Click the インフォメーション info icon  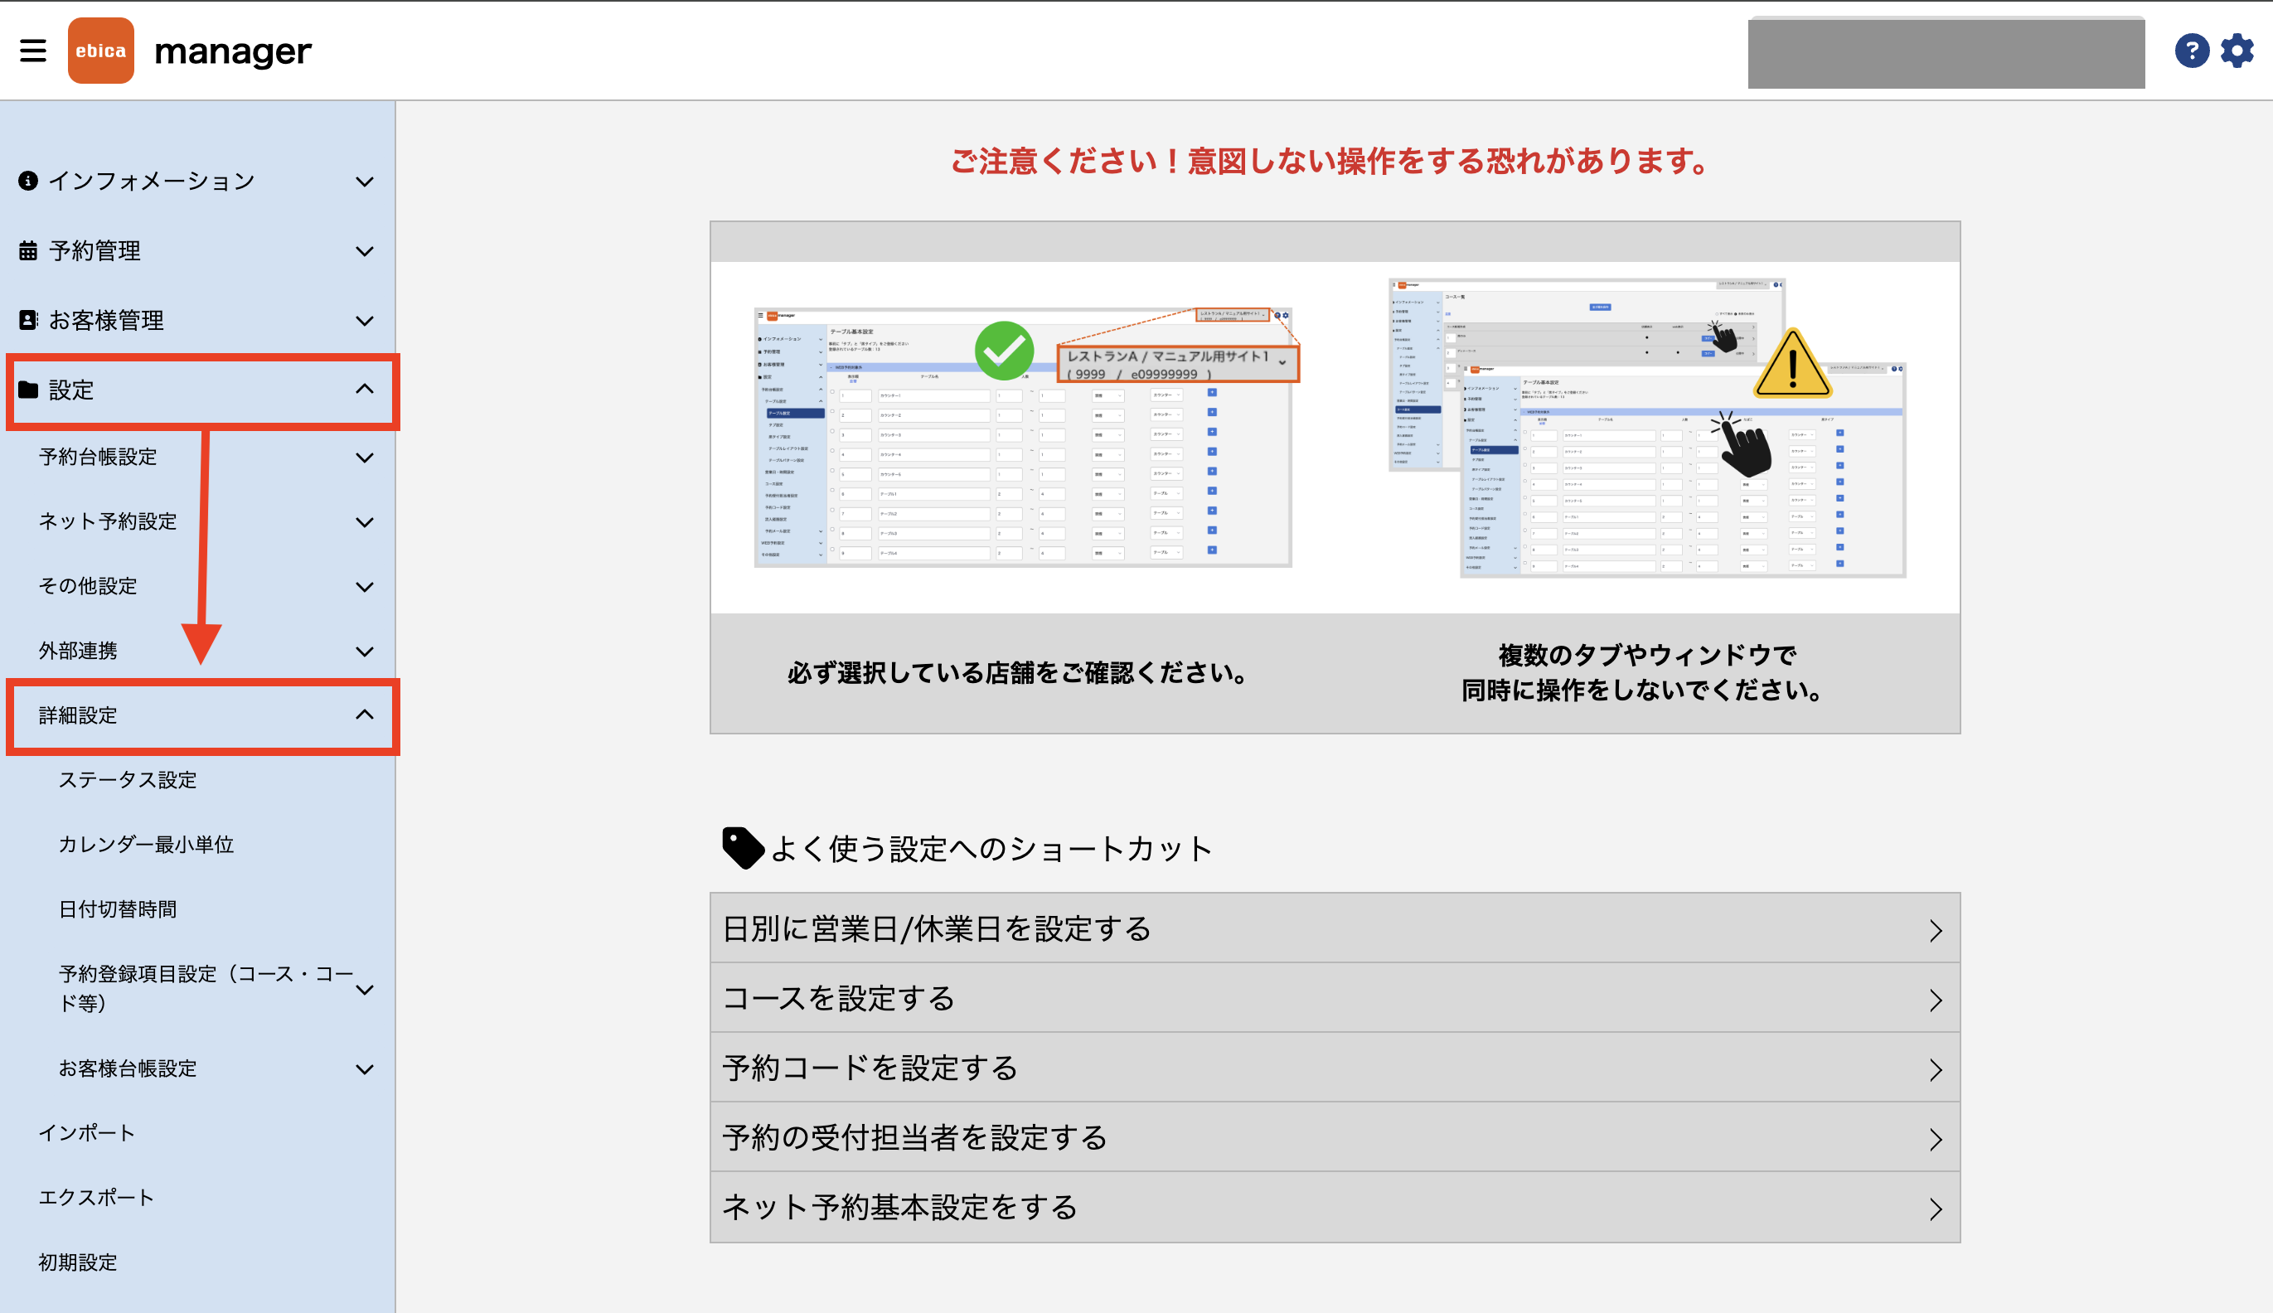[x=28, y=182]
